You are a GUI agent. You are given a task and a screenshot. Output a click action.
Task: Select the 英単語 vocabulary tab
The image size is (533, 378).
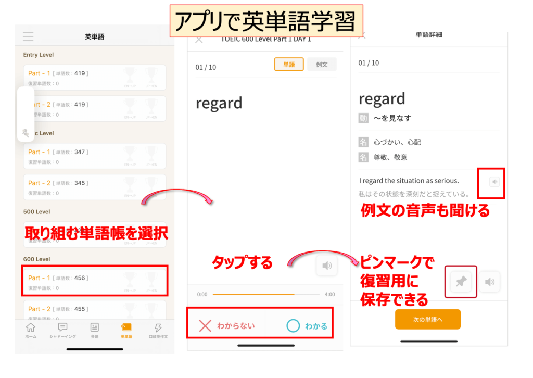point(126,331)
